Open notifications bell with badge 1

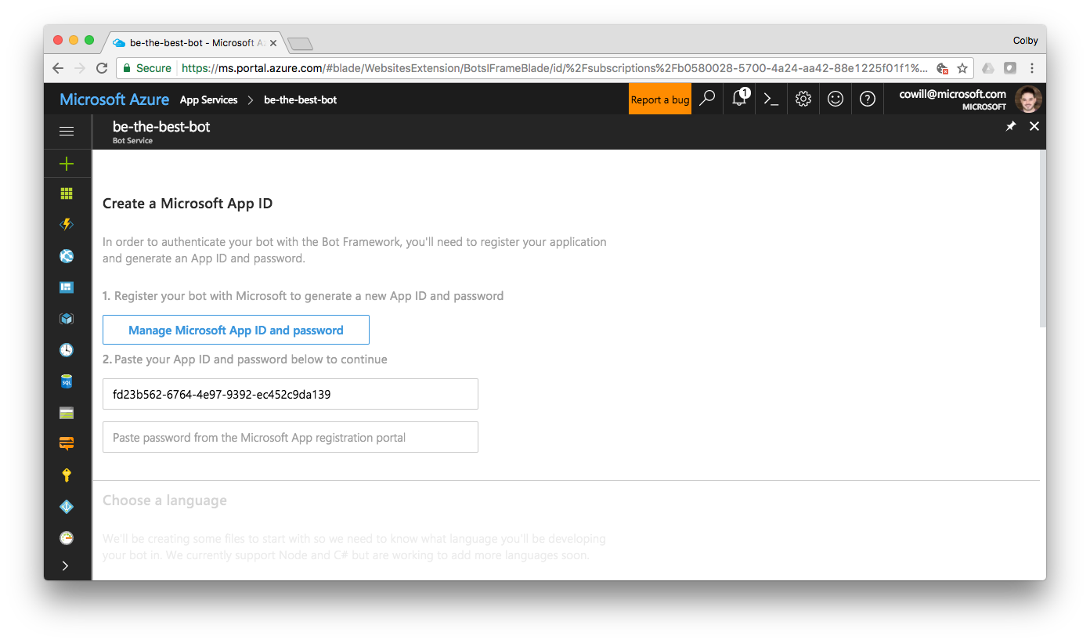(739, 99)
